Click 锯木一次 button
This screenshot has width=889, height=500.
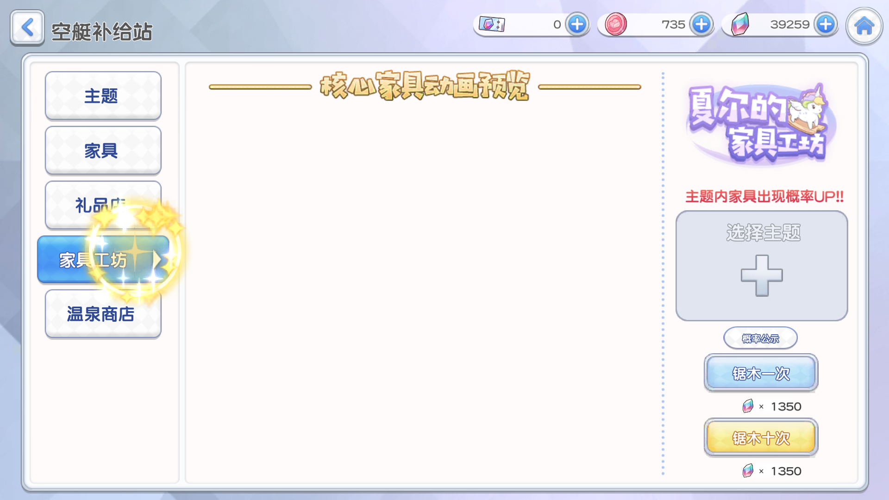761,373
